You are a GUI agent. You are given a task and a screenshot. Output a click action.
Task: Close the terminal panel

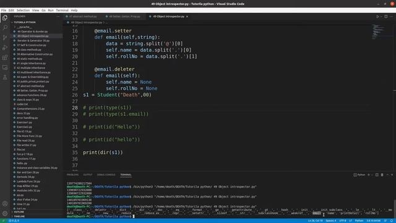(x=392, y=175)
